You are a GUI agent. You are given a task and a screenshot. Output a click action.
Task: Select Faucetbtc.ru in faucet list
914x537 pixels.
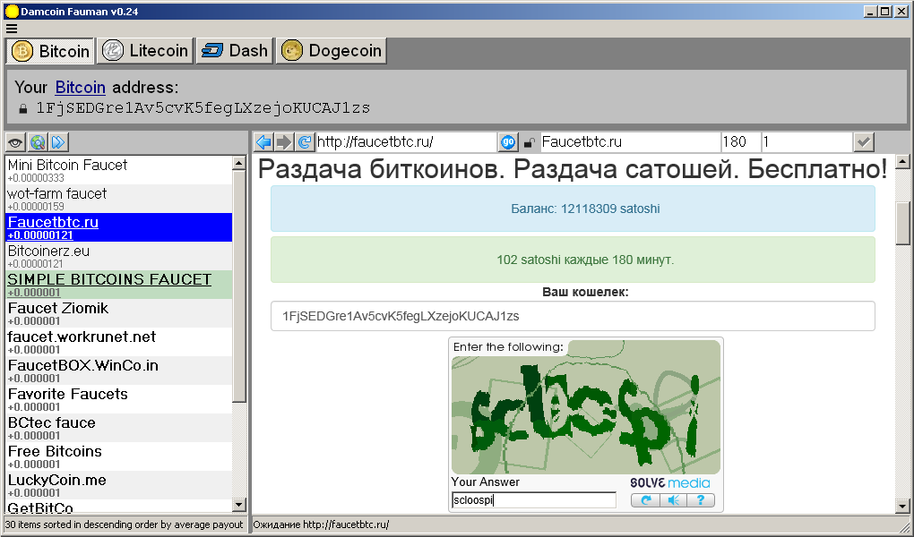pyautogui.click(x=119, y=227)
